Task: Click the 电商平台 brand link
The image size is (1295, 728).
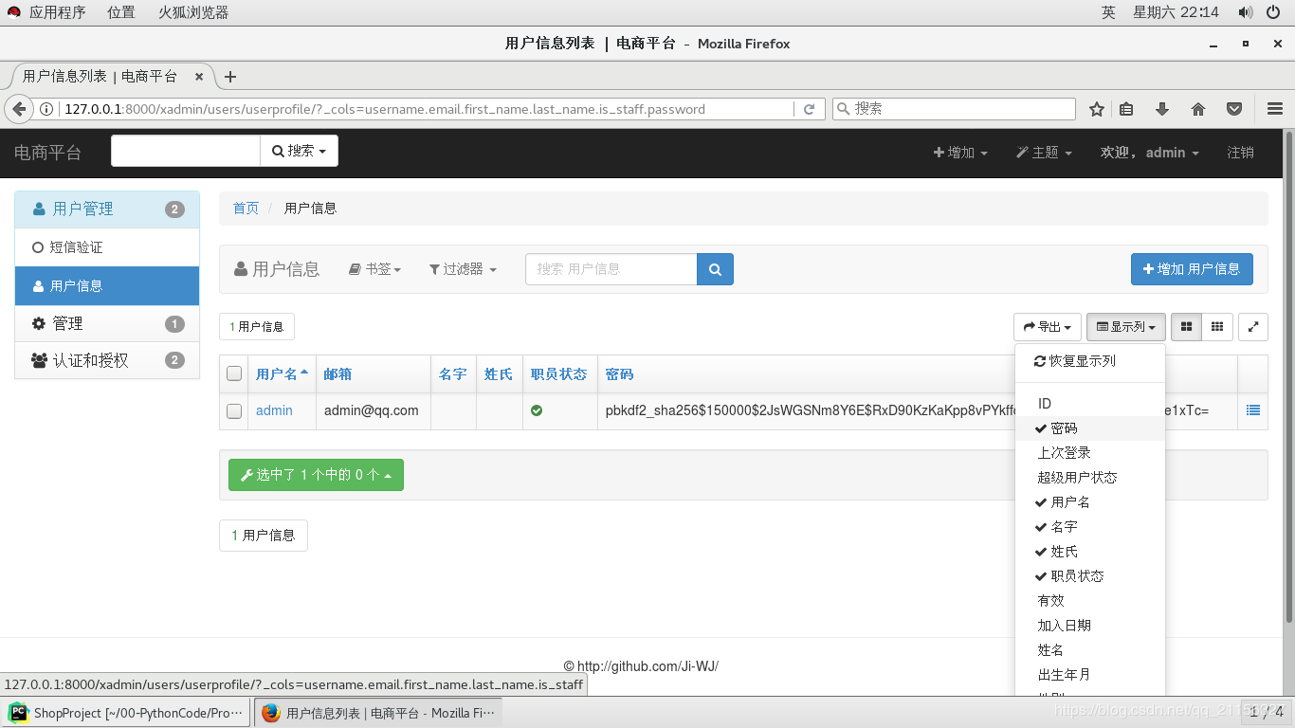Action: pyautogui.click(x=47, y=153)
